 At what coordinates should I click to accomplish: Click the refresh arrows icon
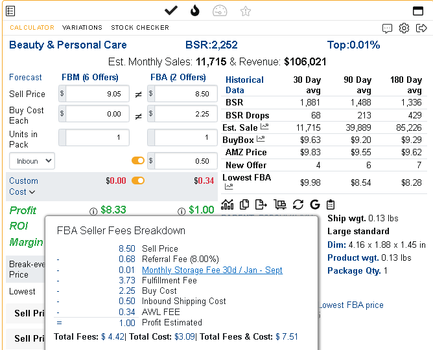[x=298, y=204]
